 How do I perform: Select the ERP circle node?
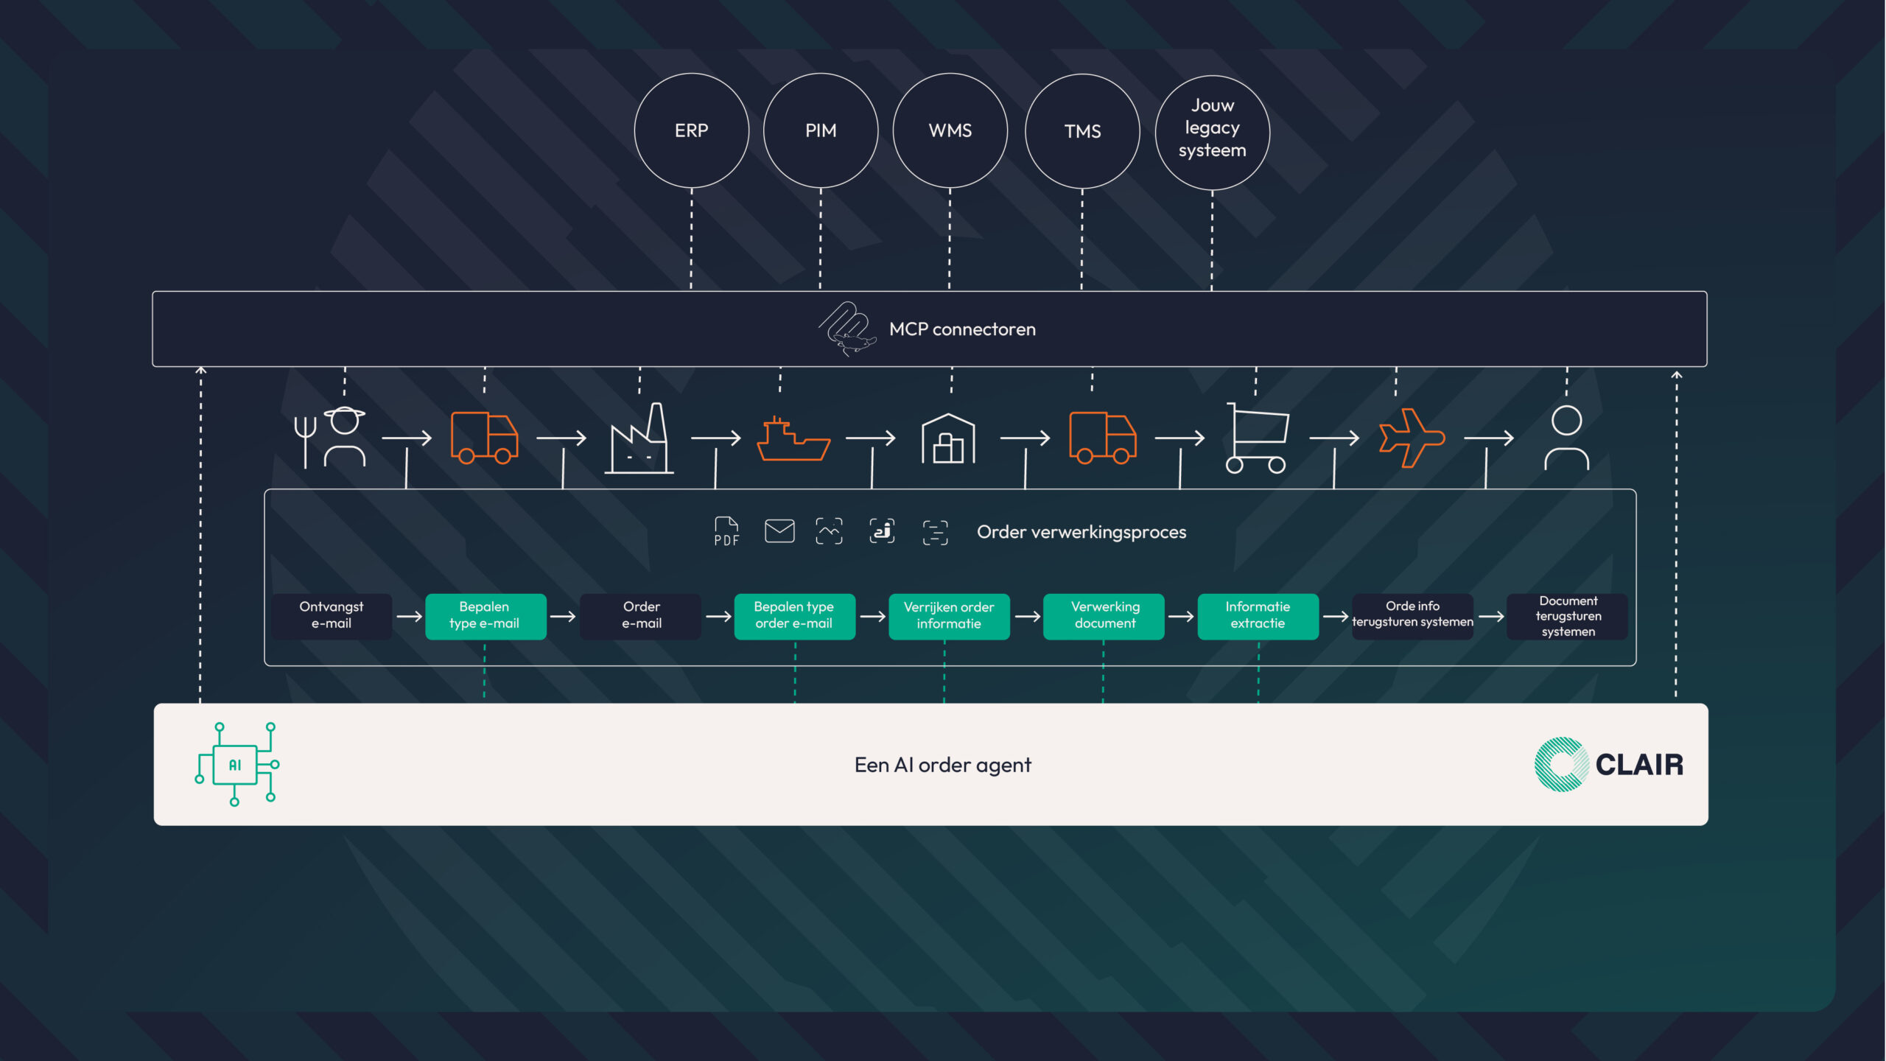click(691, 130)
